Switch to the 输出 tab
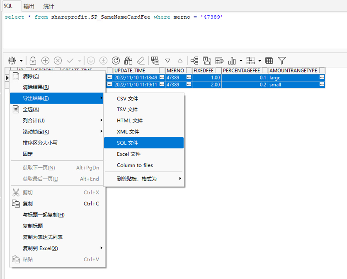This screenshot has height=279, width=347. (28, 6)
